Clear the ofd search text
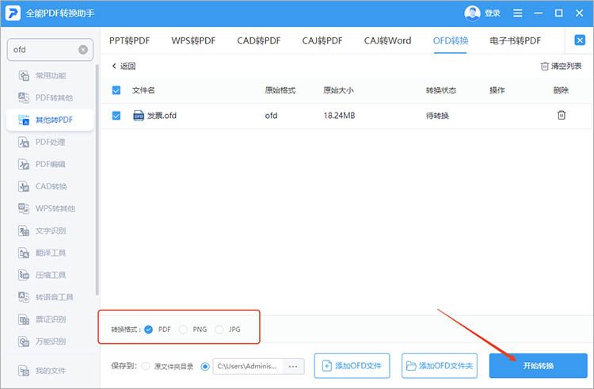 pos(83,50)
